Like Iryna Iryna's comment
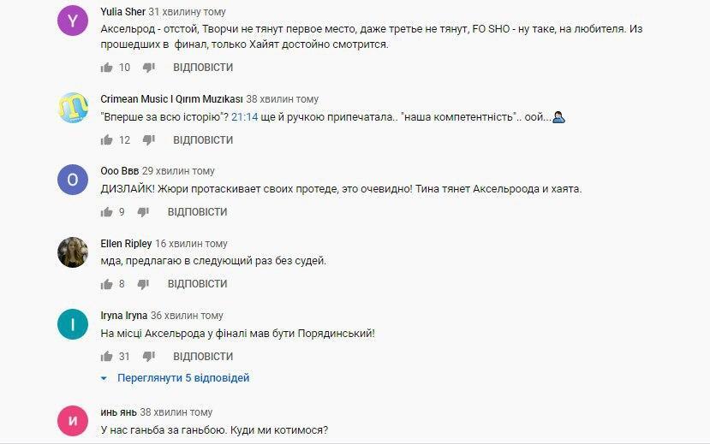Image resolution: width=710 pixels, height=444 pixels. (x=107, y=356)
